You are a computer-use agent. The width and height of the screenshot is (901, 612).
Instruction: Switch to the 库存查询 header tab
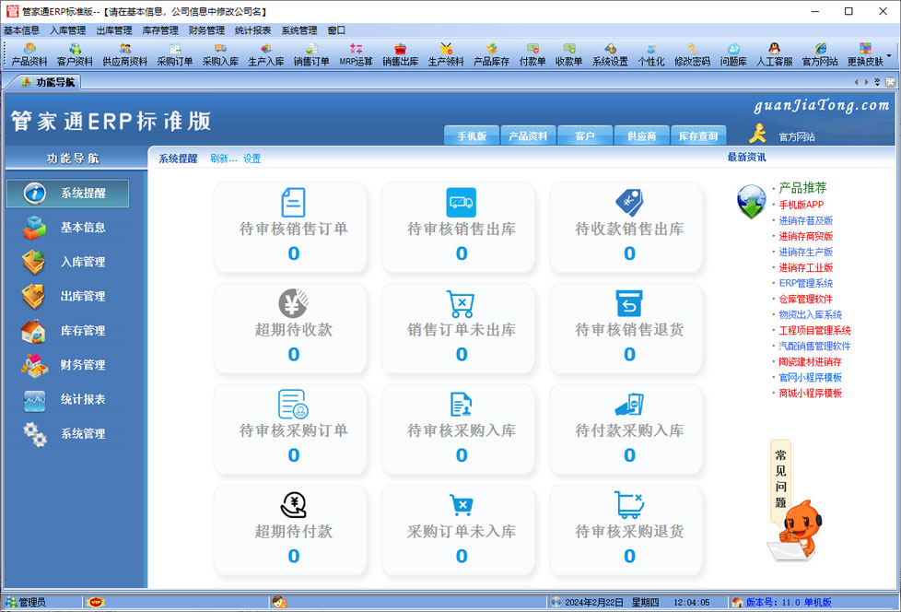[x=697, y=136]
